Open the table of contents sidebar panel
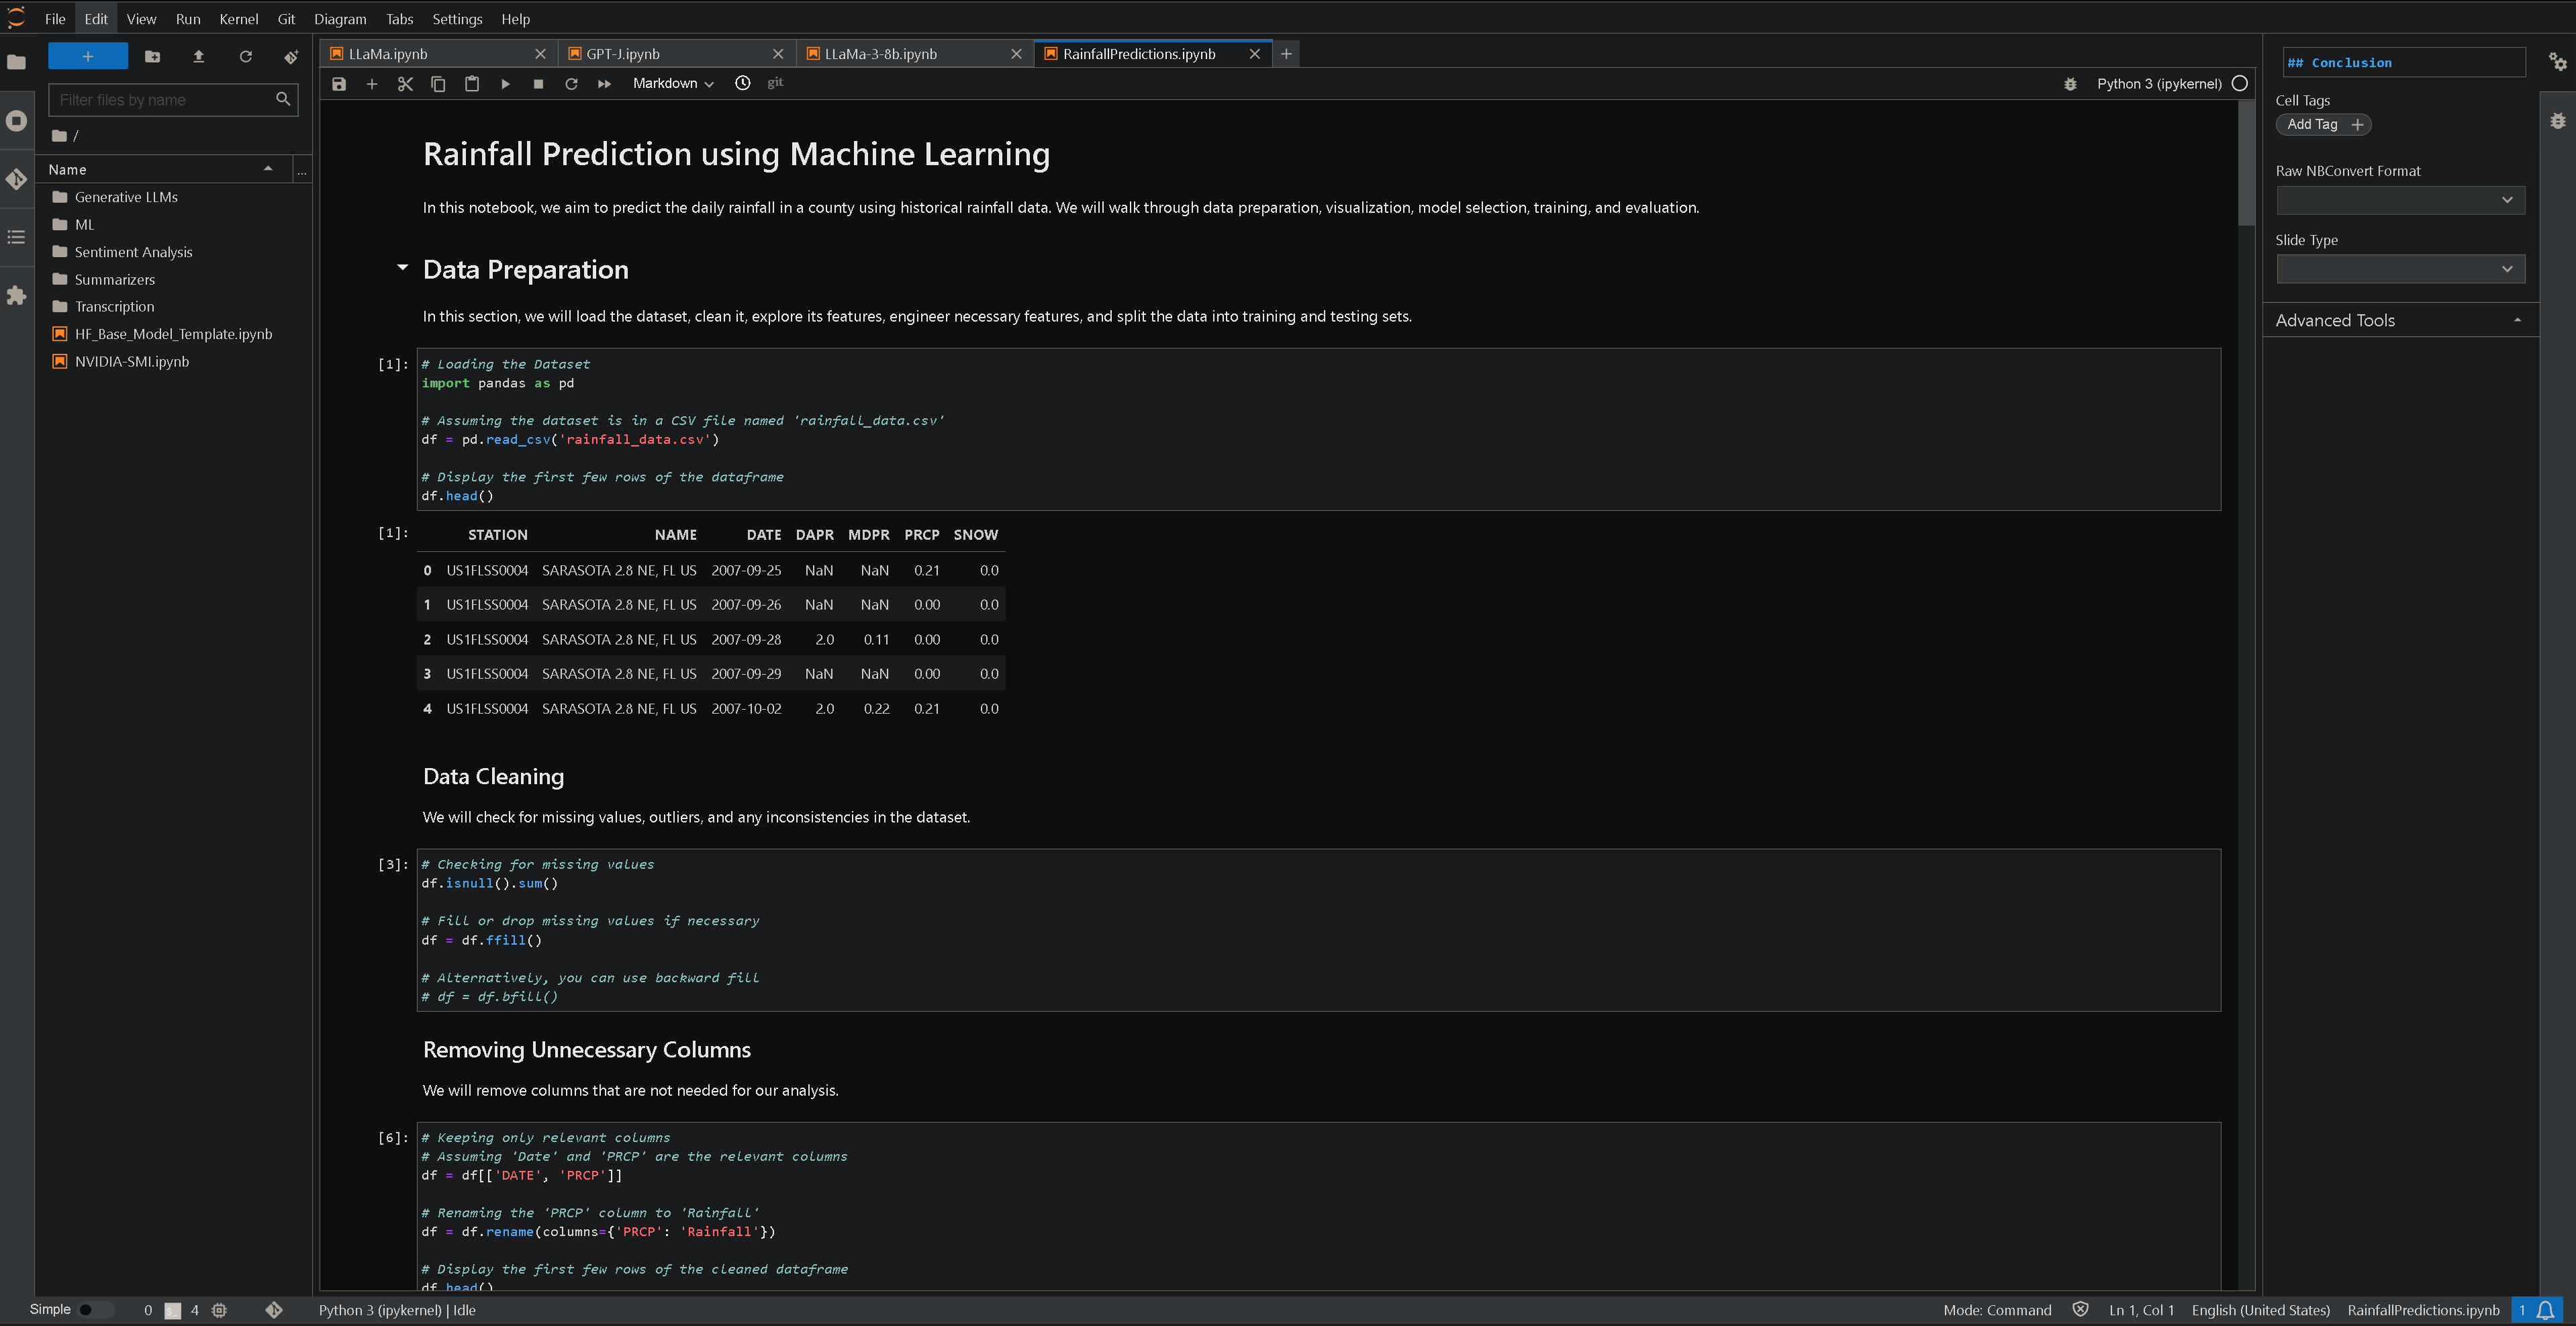 (16, 237)
